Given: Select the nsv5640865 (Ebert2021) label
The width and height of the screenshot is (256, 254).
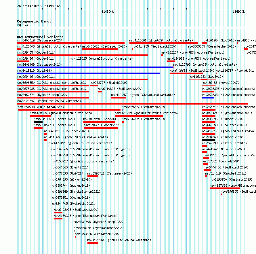Looking at the screenshot, I should [69, 167].
